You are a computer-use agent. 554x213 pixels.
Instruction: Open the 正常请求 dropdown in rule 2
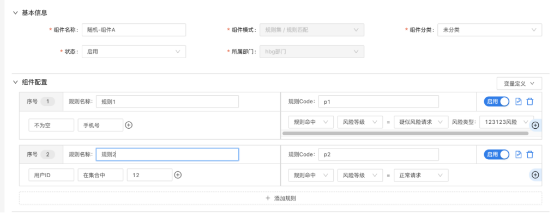[421, 175]
